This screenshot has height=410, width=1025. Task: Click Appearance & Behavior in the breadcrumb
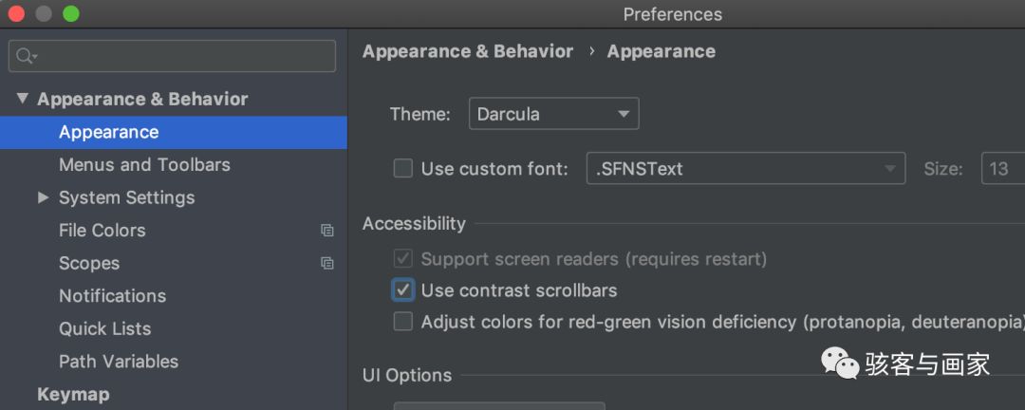coord(468,51)
